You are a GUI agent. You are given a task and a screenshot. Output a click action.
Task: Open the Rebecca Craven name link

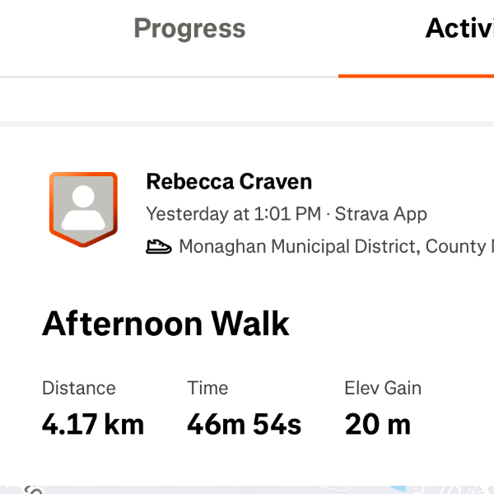(x=229, y=182)
